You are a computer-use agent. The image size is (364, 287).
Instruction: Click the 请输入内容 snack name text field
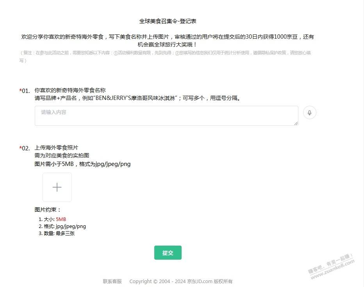tap(166, 116)
